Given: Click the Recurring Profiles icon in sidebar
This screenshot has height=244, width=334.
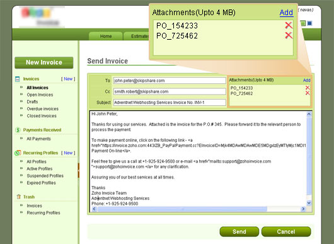Looking at the screenshot, I should point(18,153).
